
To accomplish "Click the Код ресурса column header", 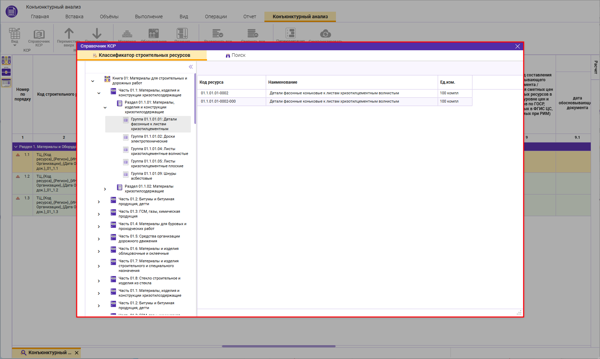I will 211,82.
